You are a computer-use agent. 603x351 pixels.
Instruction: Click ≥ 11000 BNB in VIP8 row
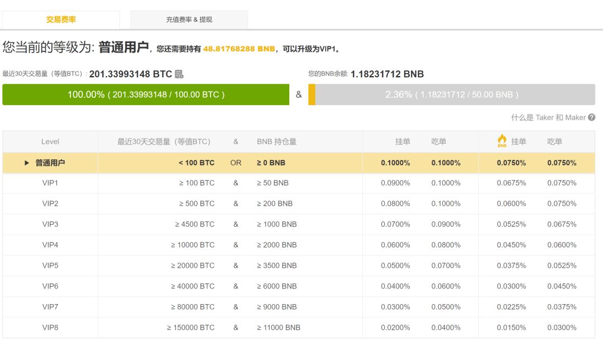pos(279,328)
